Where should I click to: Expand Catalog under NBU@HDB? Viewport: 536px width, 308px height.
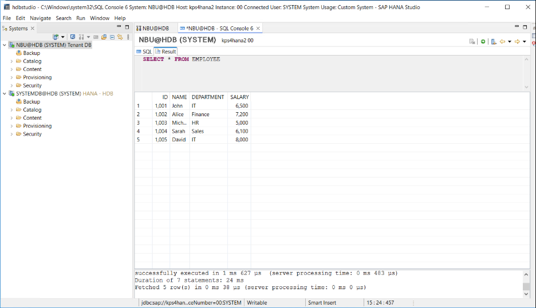pyautogui.click(x=11, y=61)
